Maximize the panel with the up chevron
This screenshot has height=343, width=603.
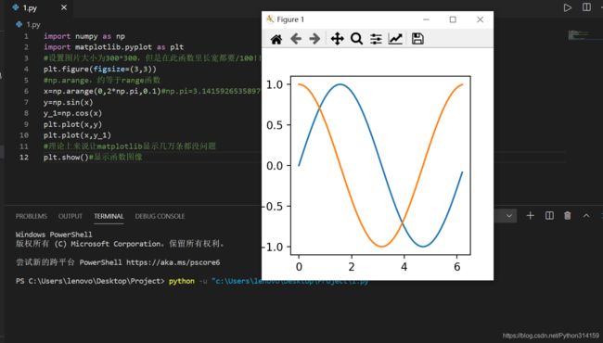586,216
